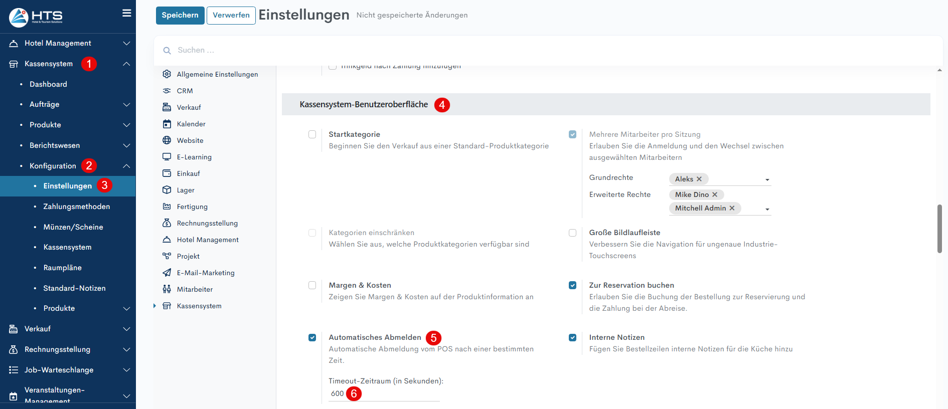The image size is (948, 409).
Task: Expand the Berichtswesen sidebar section
Action: coord(126,145)
